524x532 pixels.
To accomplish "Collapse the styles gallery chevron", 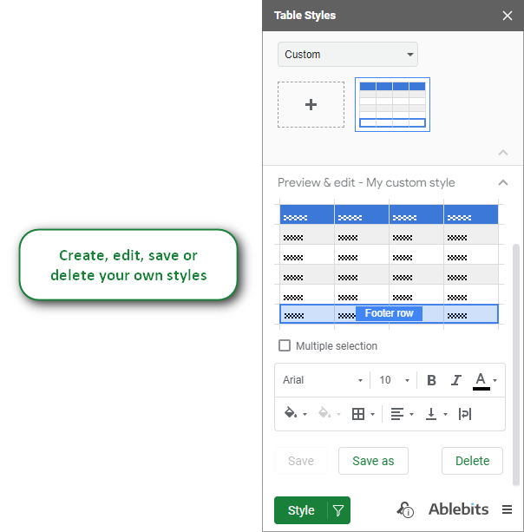I will click(503, 153).
